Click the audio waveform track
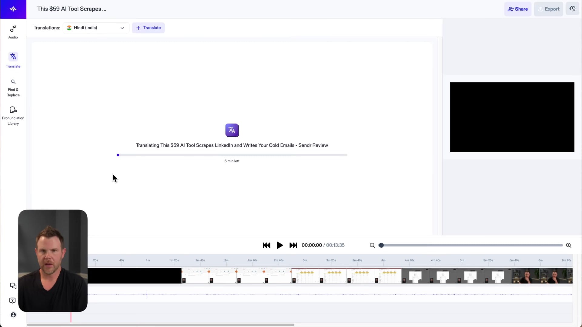582x327 pixels. 330,294
